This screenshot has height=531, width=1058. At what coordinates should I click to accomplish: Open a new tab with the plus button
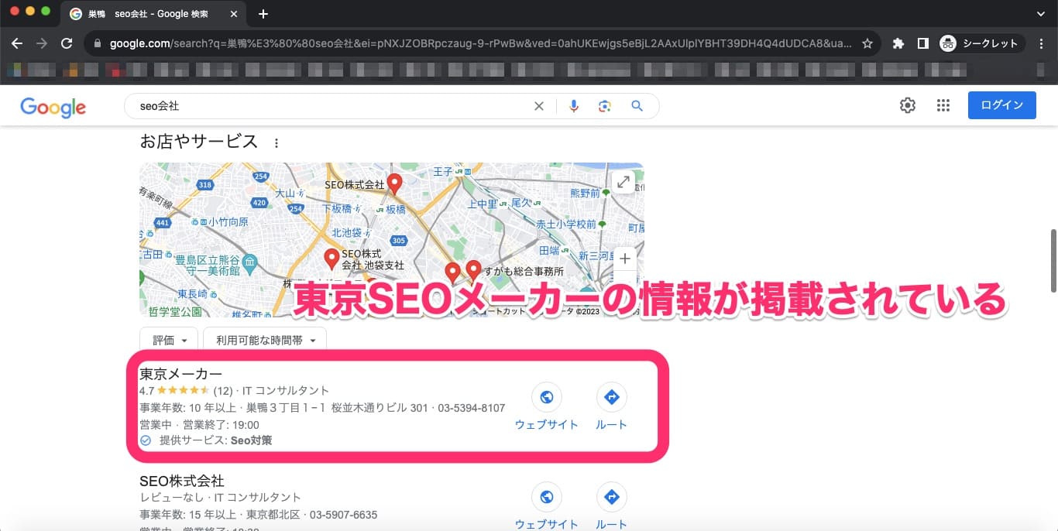(263, 14)
